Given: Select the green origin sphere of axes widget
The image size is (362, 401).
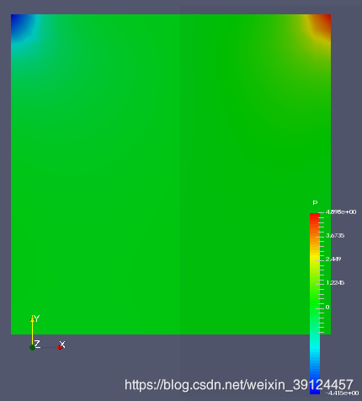Looking at the screenshot, I should [32, 347].
